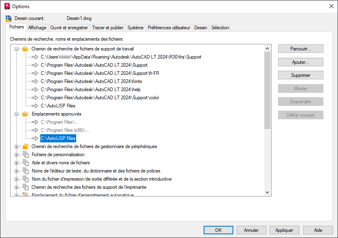338x238 pixels.
Task: Expand support de l'imprimante search path
Action: tap(16, 188)
